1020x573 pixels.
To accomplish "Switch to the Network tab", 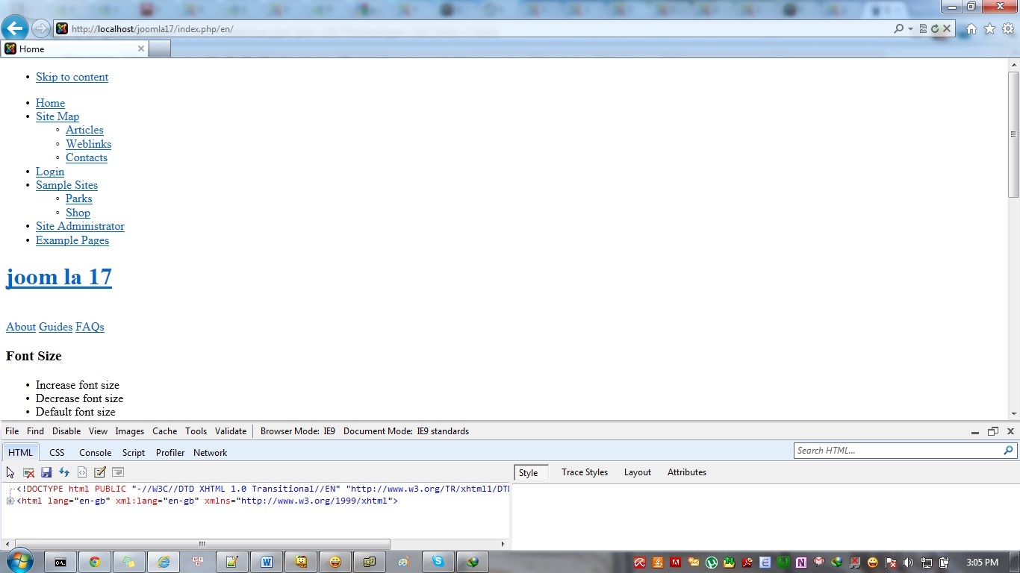I will click(210, 453).
